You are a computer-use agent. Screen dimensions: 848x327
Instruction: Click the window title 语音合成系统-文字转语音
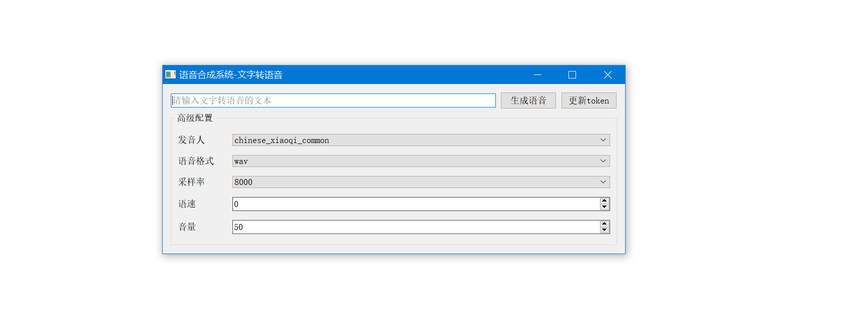pyautogui.click(x=231, y=74)
